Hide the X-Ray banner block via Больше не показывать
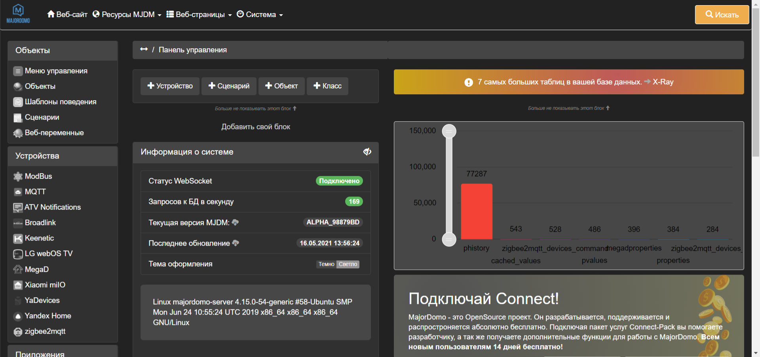This screenshot has height=357, width=760. pyautogui.click(x=569, y=108)
